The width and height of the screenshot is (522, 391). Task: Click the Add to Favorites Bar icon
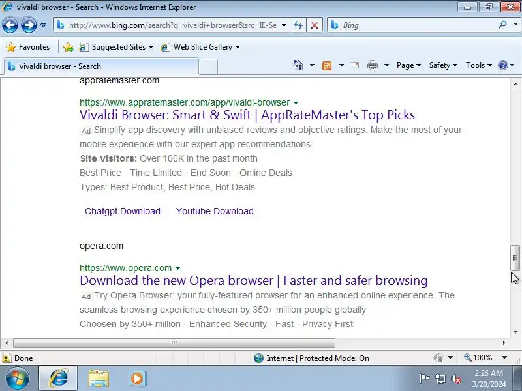[69, 47]
